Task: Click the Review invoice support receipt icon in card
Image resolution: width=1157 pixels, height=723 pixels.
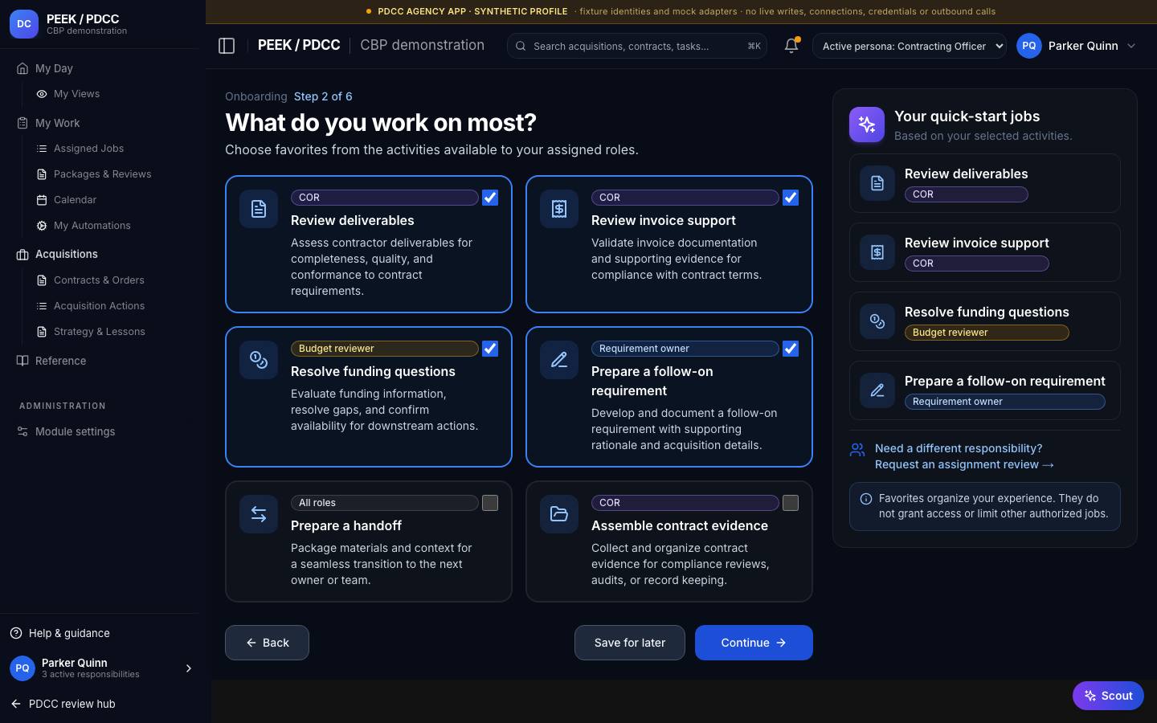Action: [x=559, y=209]
